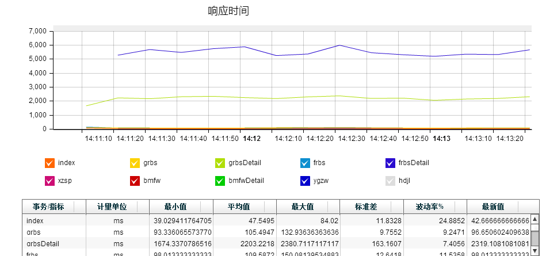Uncheck the grbs legend checkbox
Viewport: 542px width, 256px height.
(x=135, y=163)
